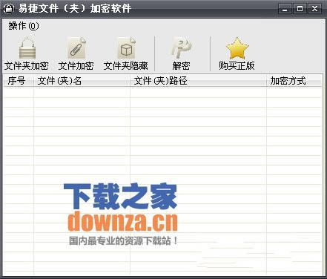Click the 文件(夹)路径 column header
327x279 pixels.
pyautogui.click(x=199, y=81)
